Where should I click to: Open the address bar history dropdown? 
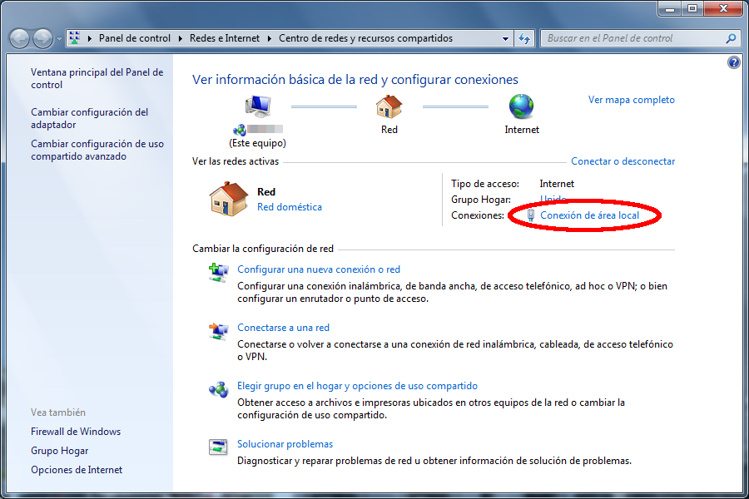(505, 39)
